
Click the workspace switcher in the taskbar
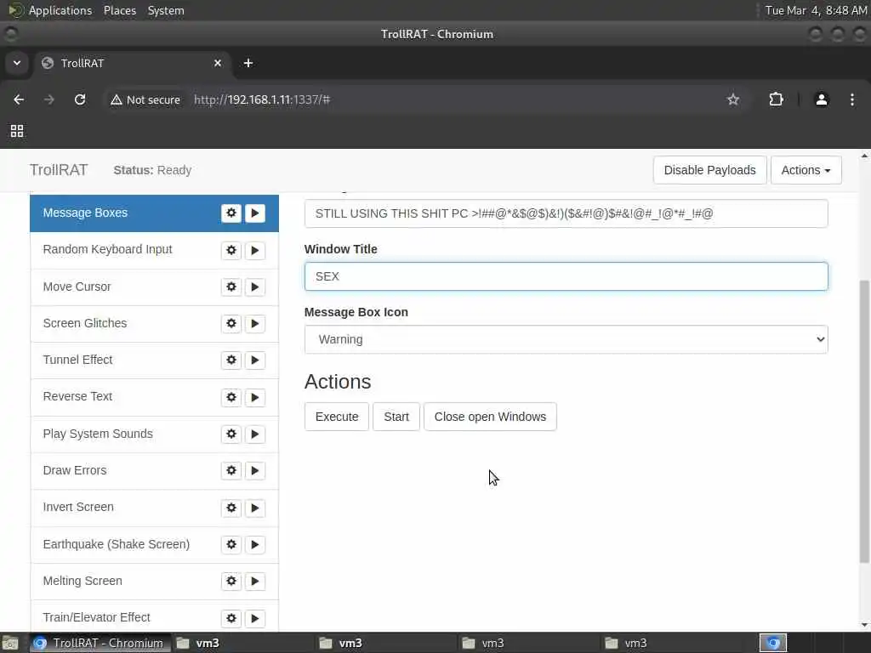pyautogui.click(x=773, y=643)
